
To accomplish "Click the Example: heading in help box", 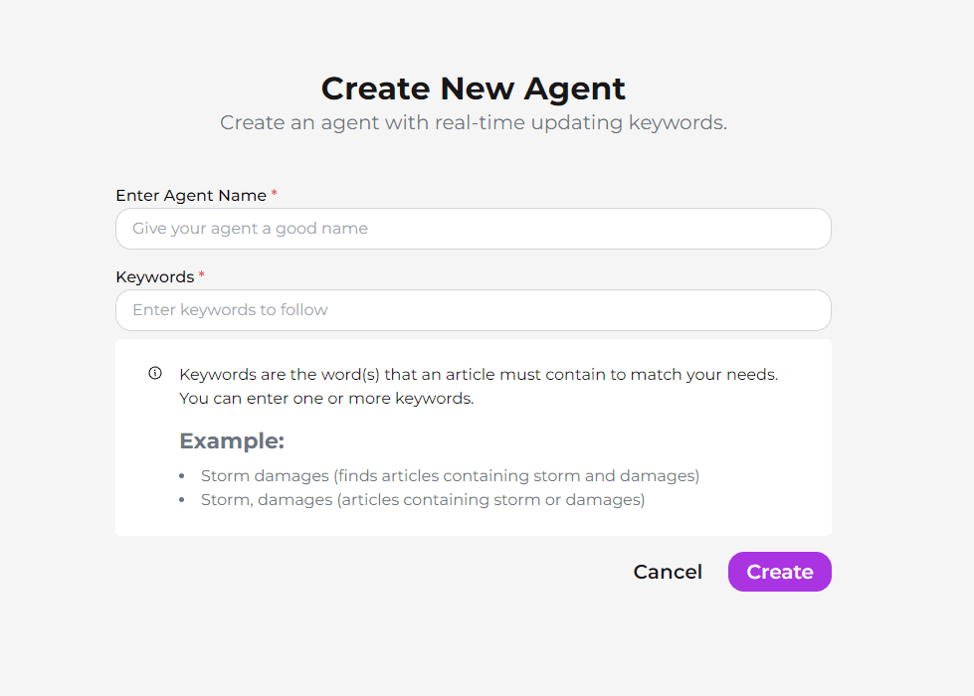I will point(232,440).
